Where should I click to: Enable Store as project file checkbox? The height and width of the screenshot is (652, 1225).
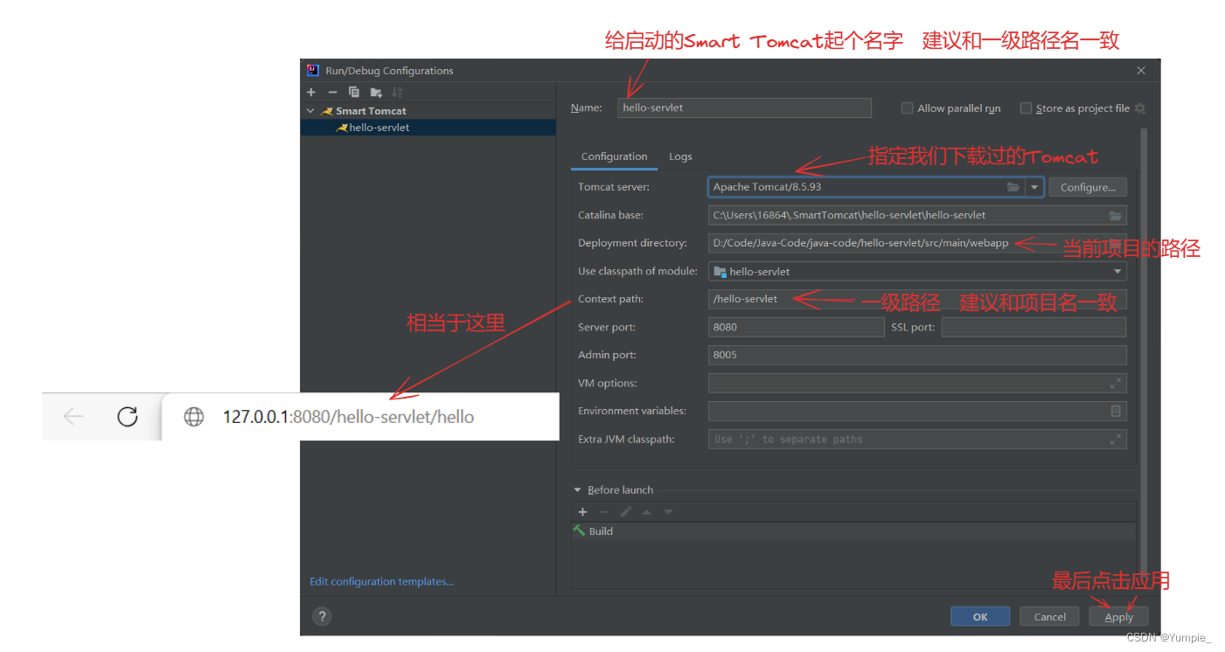point(1027,108)
